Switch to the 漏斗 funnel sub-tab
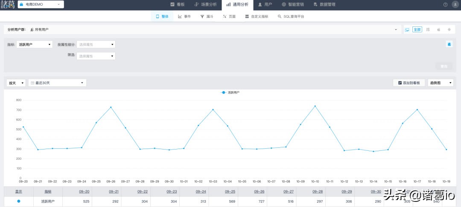Screen dimensions: 461x207 click(207, 17)
